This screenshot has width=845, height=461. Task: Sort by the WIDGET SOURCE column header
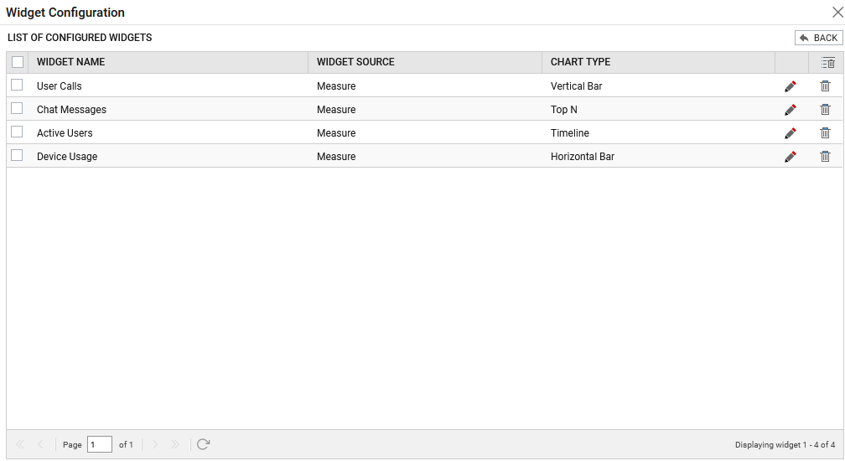[x=425, y=63]
